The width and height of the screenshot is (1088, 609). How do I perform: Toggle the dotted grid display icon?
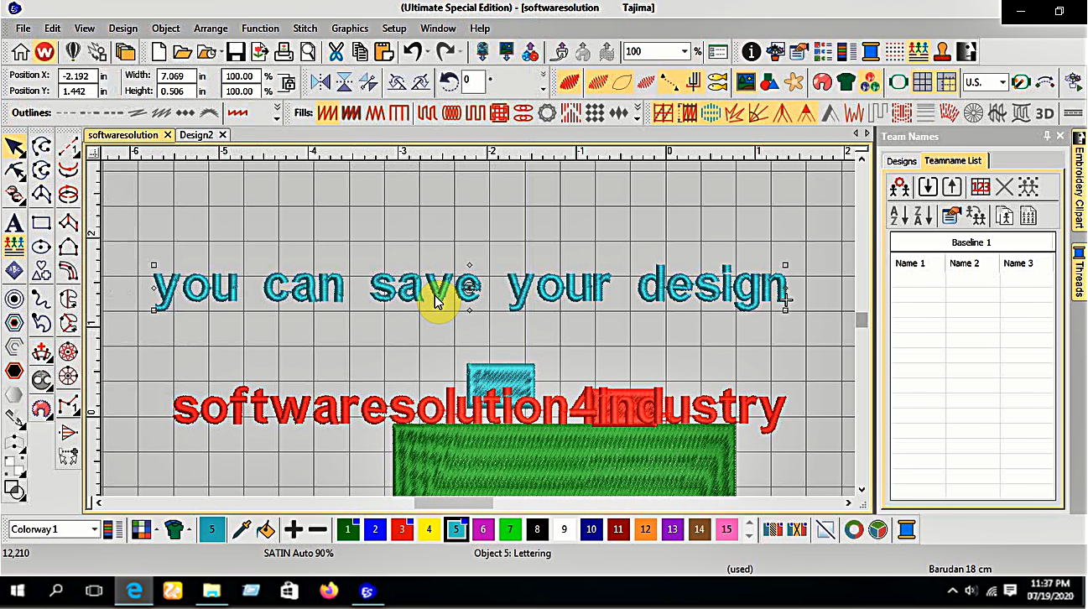[894, 51]
